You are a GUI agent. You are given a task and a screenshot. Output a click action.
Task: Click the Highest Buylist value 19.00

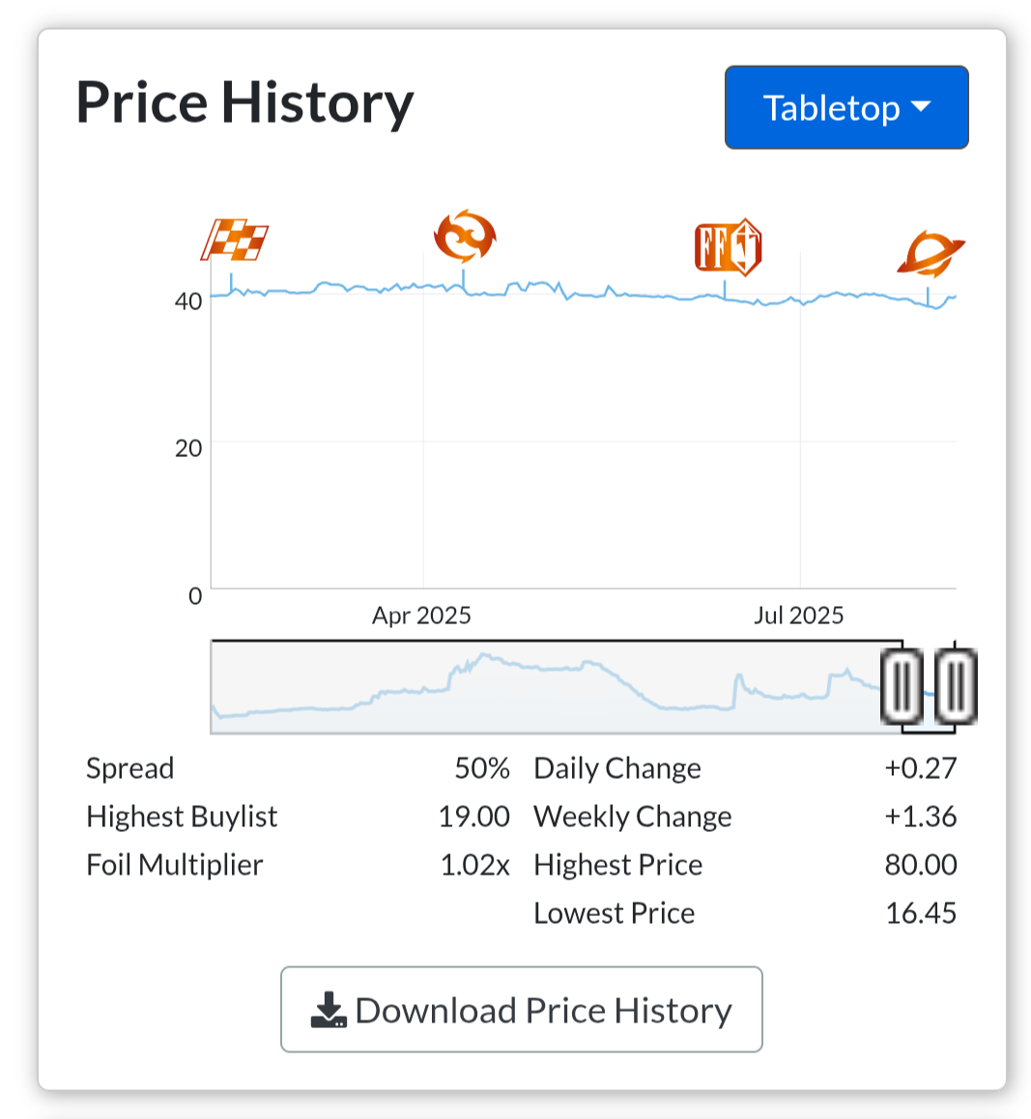pos(473,817)
